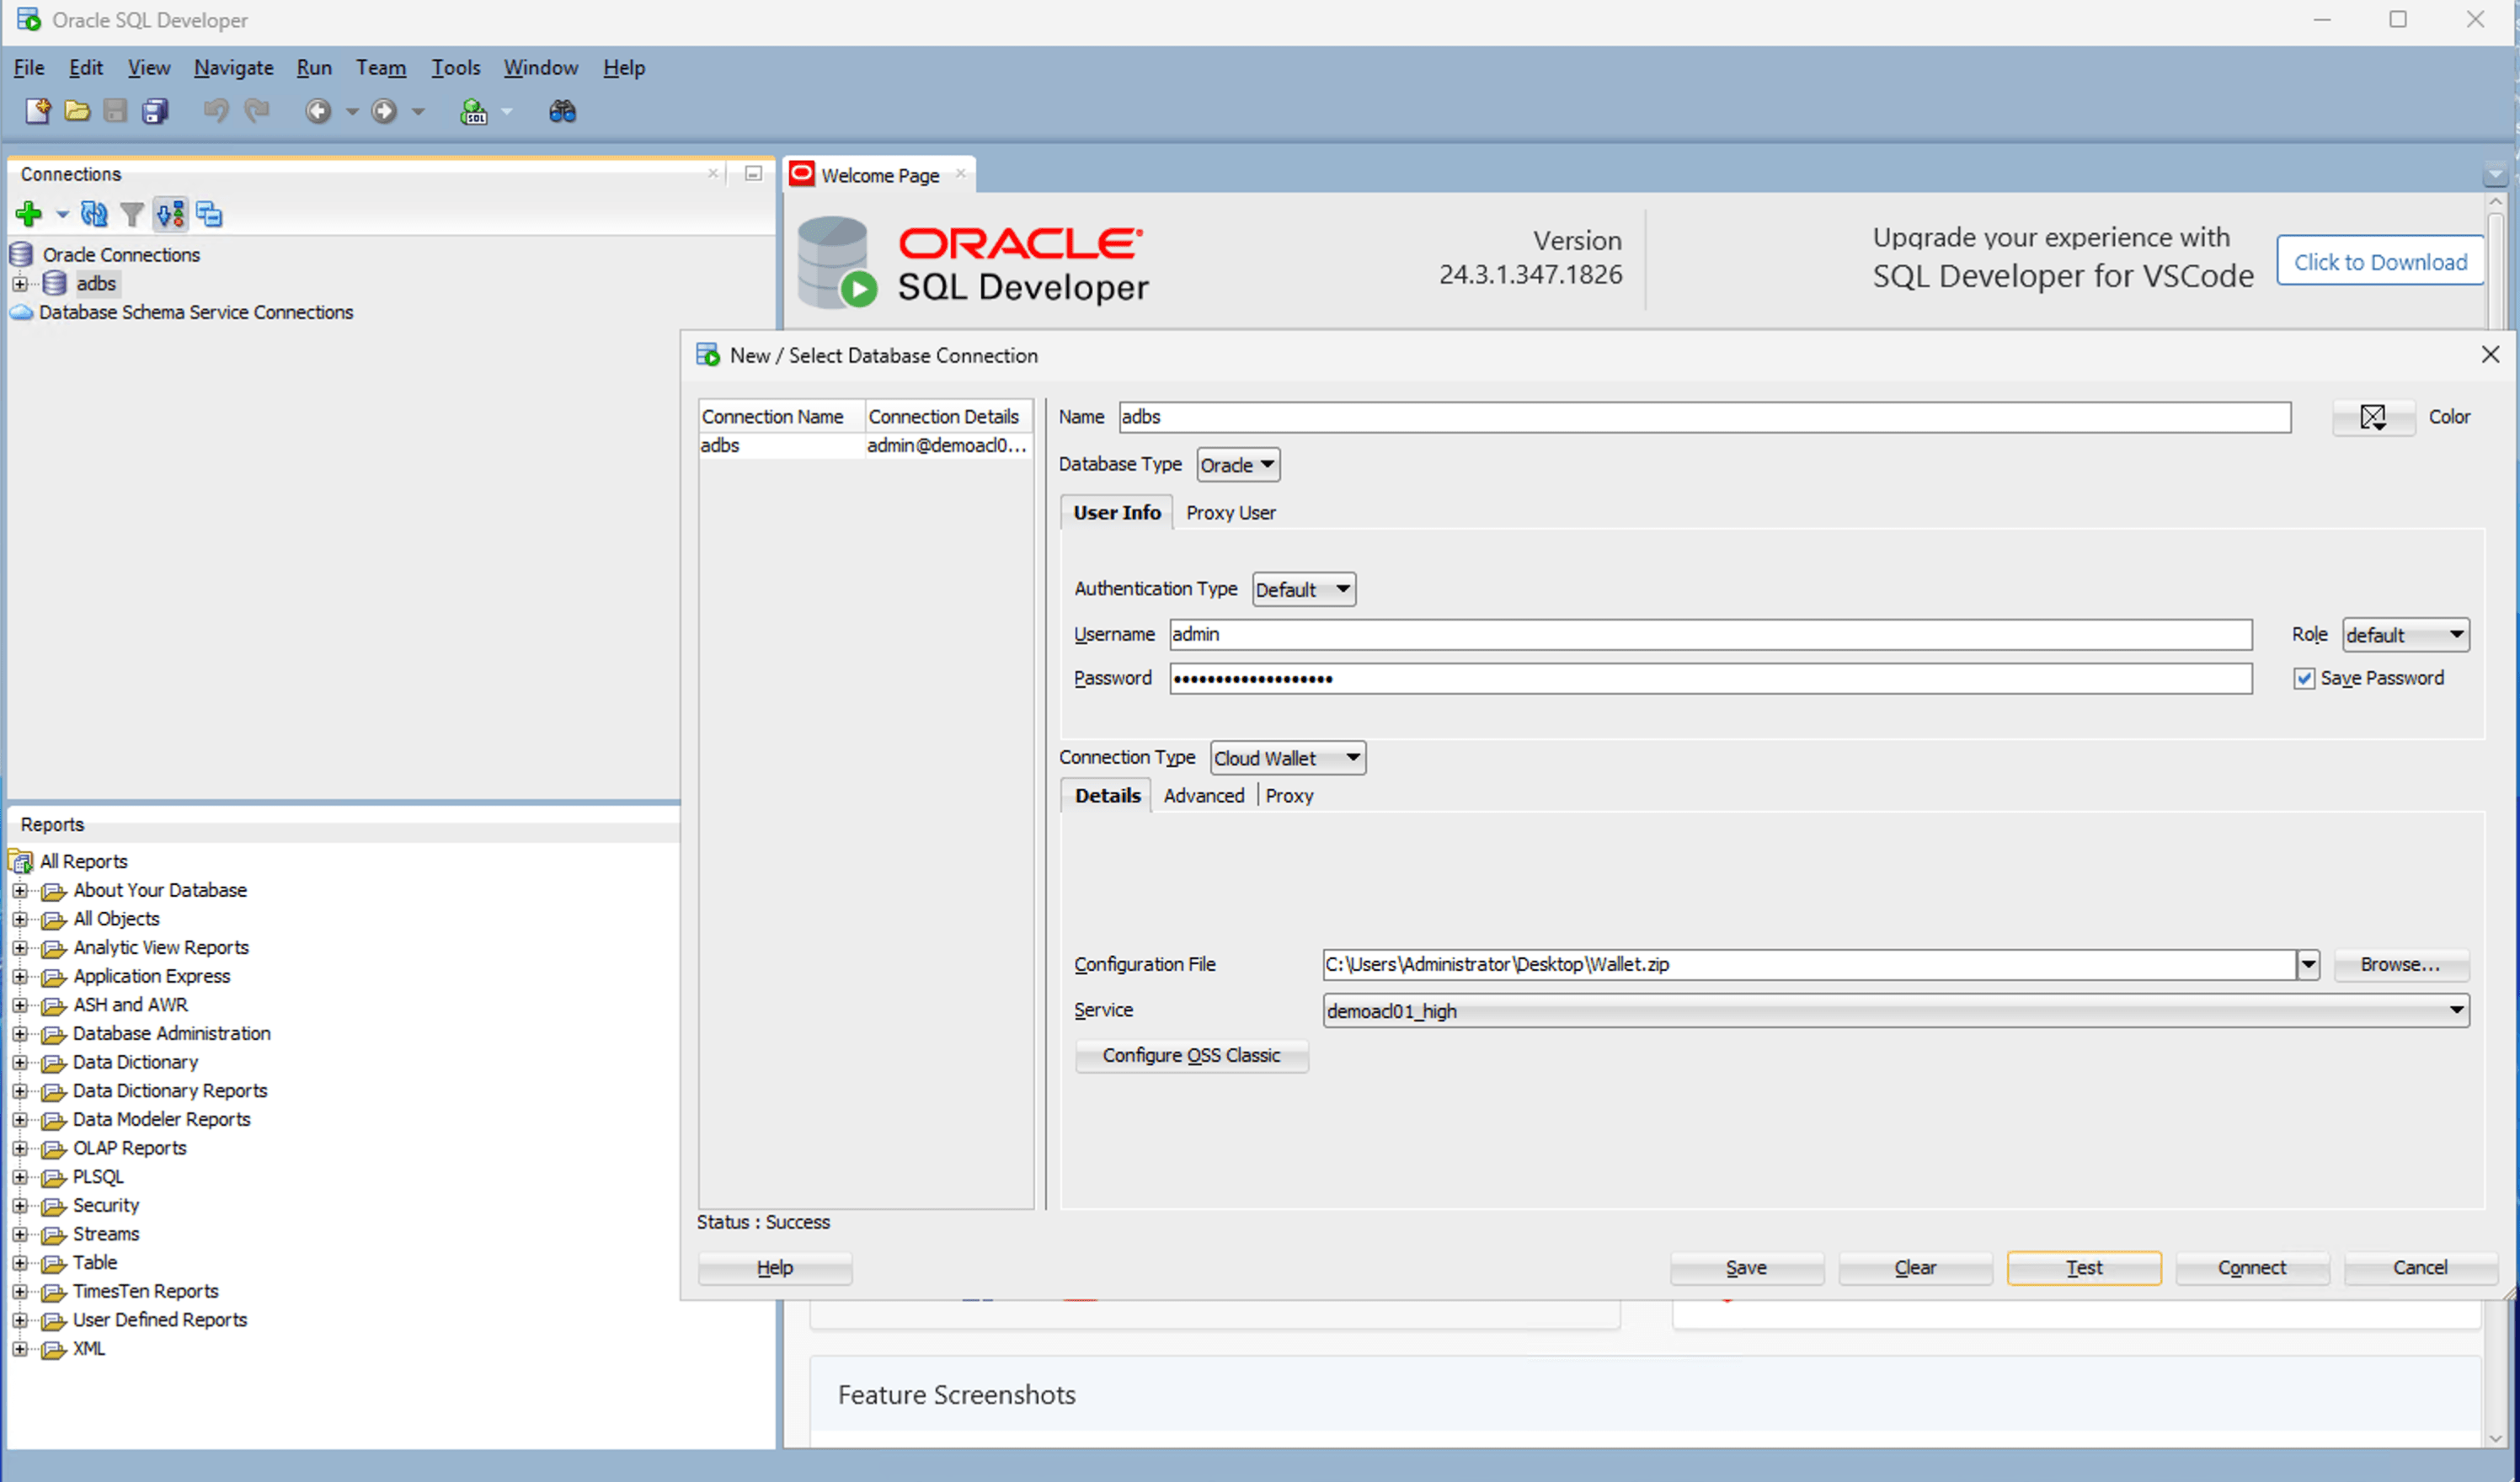Click the Save All toolbar icon

155,111
